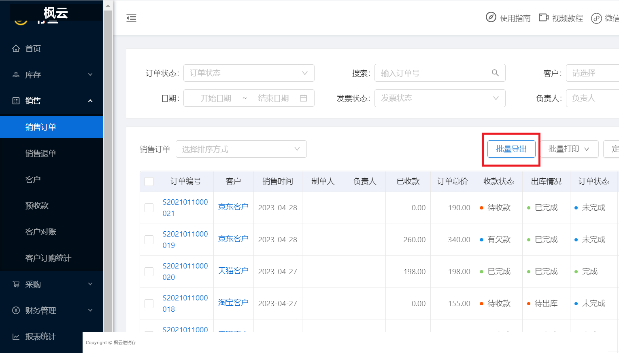Open order link S2021011000021
The image size is (619, 353).
[x=185, y=208]
